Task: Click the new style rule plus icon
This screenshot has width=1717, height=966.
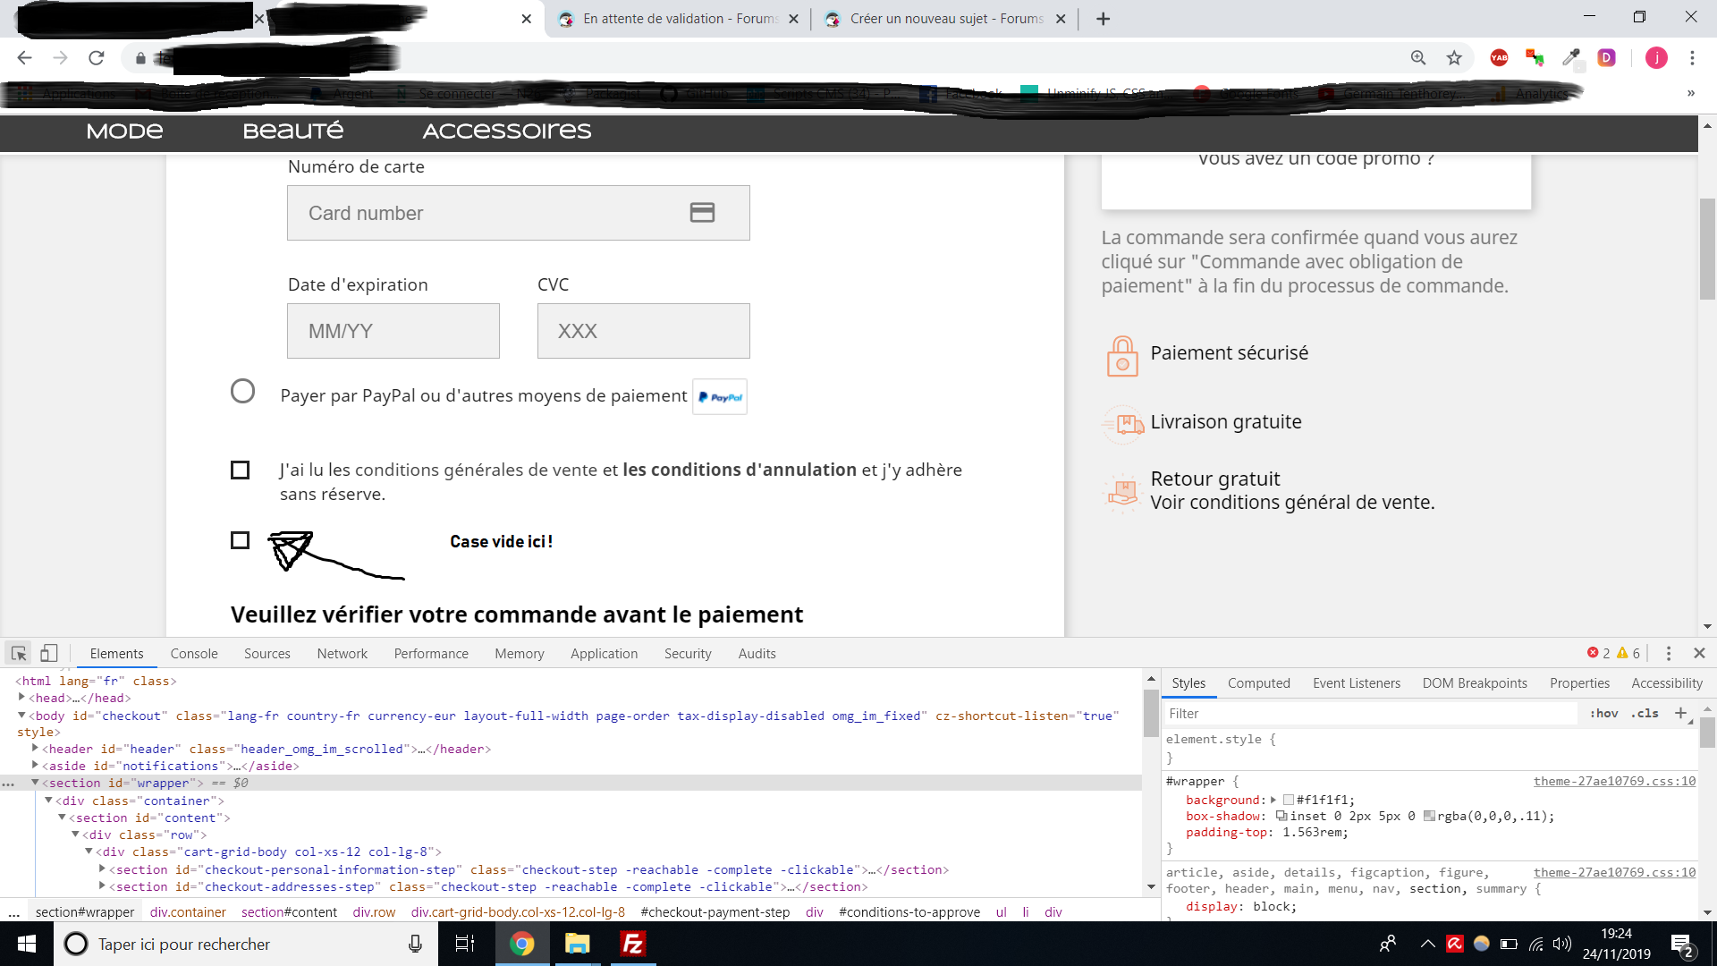Action: click(1680, 713)
